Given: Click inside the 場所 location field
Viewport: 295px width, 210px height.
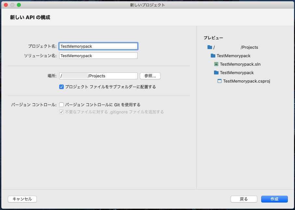Looking at the screenshot, I should click(x=98, y=76).
